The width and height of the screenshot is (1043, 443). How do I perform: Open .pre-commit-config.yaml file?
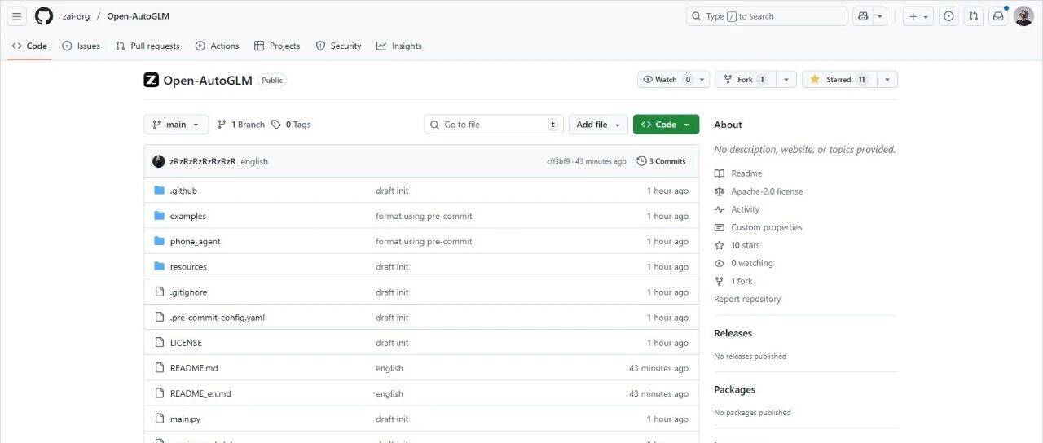218,318
